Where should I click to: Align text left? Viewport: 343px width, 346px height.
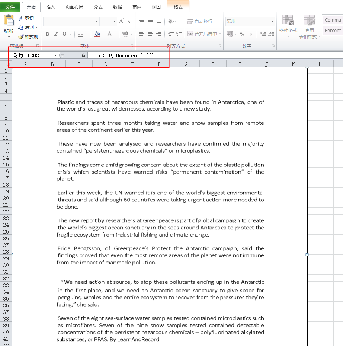click(x=141, y=34)
